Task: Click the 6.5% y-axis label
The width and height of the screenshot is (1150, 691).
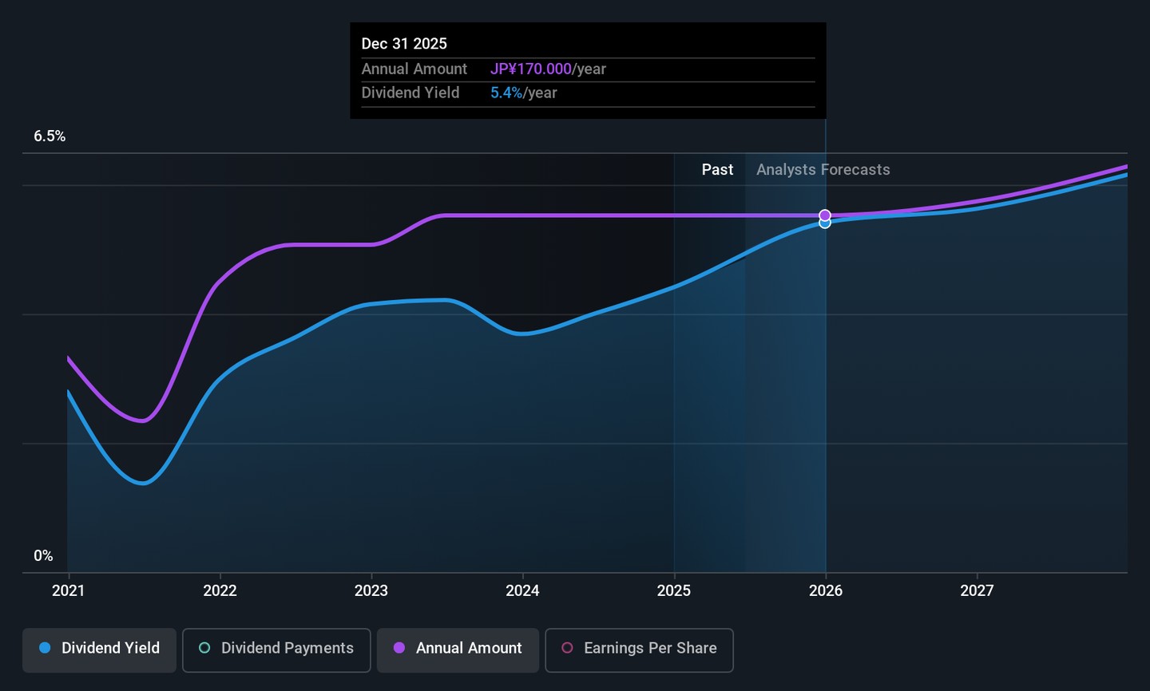Action: click(x=50, y=136)
